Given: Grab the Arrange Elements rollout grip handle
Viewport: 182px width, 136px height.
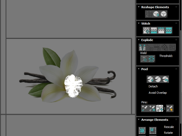Looking at the screenshot, I should (176, 119).
